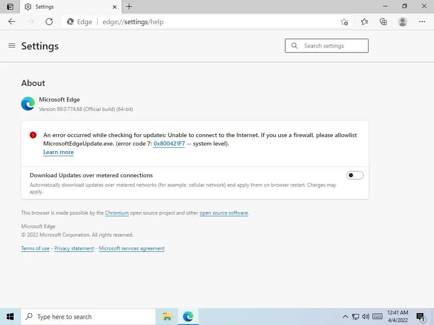Add this page to favorites star icon
The width and height of the screenshot is (434, 325).
(344, 22)
